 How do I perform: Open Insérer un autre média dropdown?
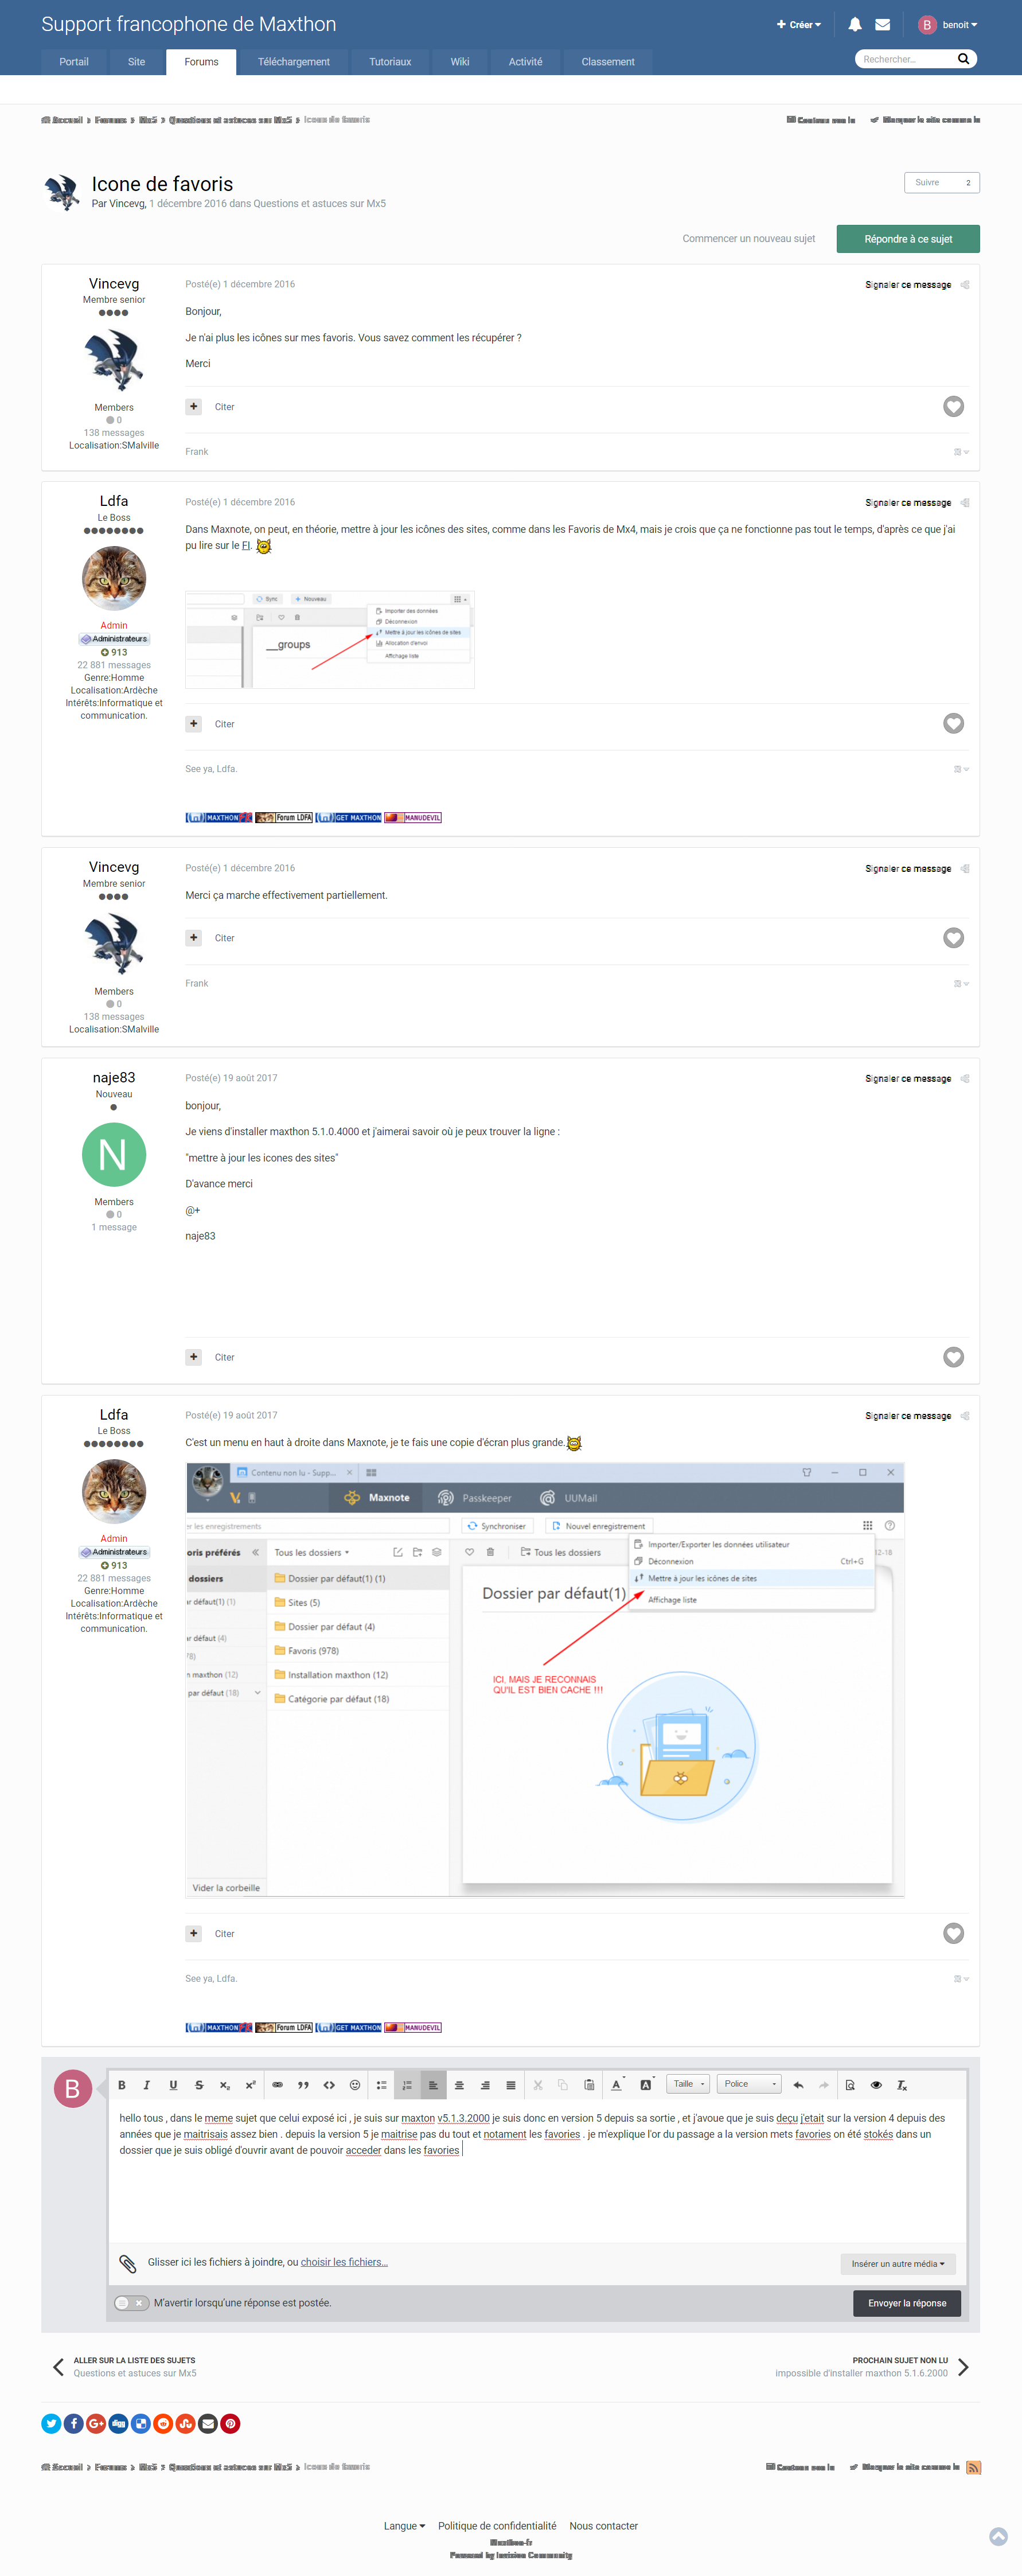pyautogui.click(x=898, y=2264)
